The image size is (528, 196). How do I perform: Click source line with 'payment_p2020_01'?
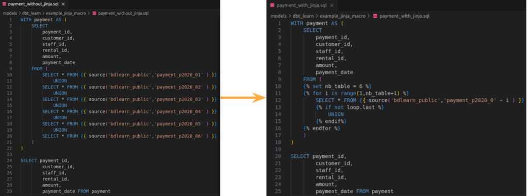tap(129, 75)
